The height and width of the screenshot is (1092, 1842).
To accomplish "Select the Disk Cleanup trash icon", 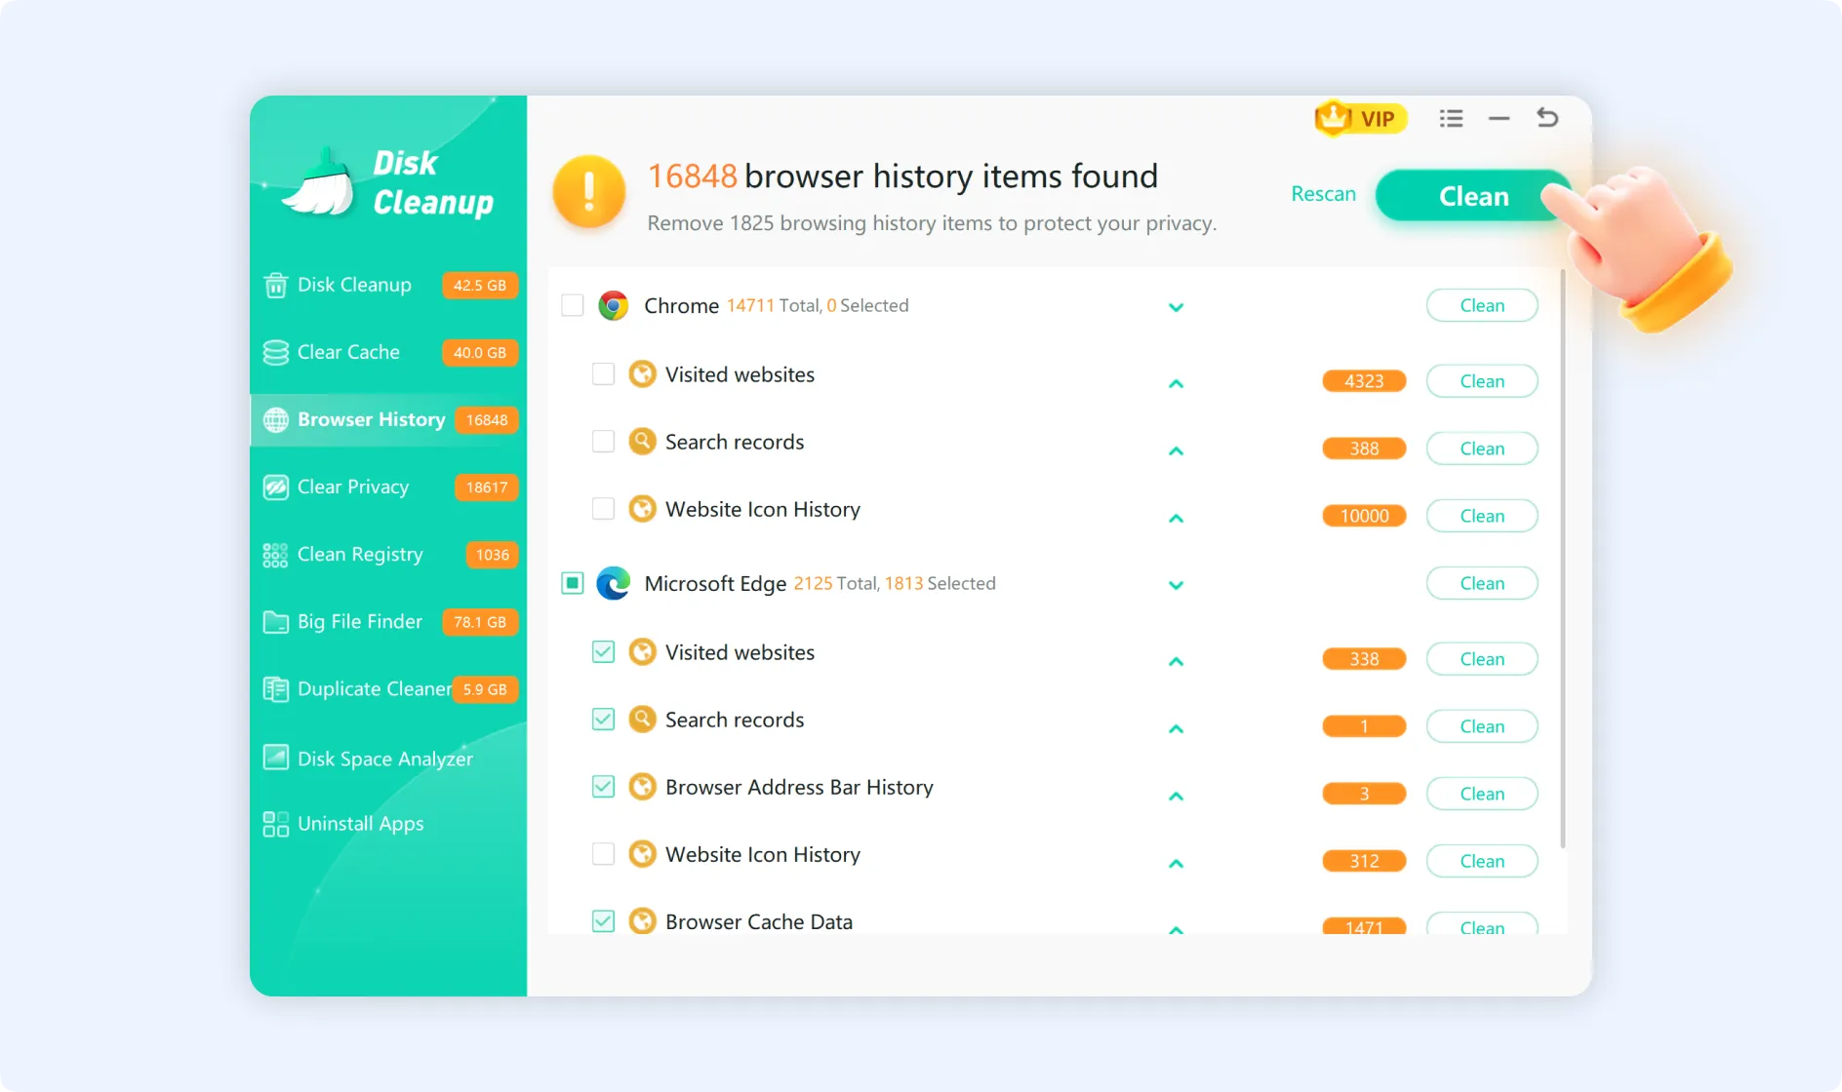I will coord(274,285).
